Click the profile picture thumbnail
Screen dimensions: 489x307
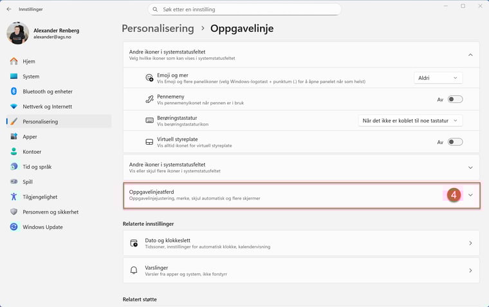[x=18, y=33]
